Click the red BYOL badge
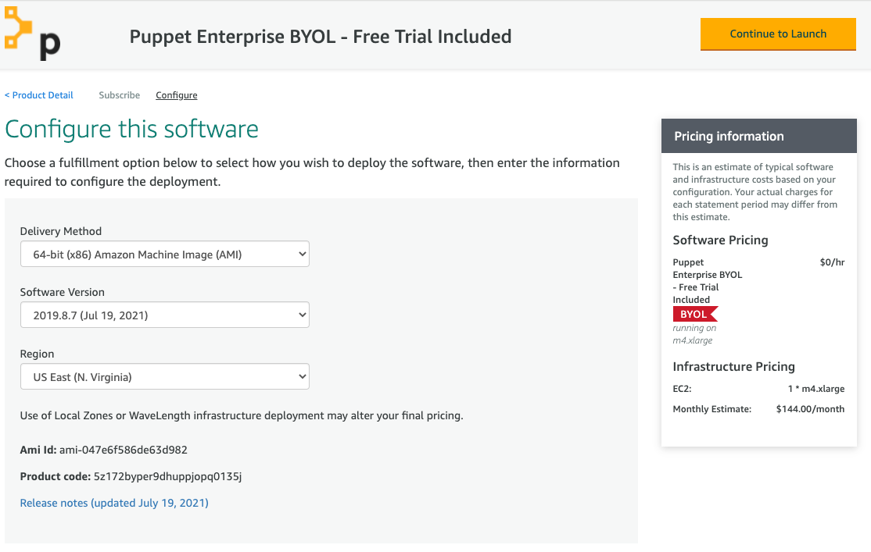The width and height of the screenshot is (871, 552). click(x=695, y=314)
